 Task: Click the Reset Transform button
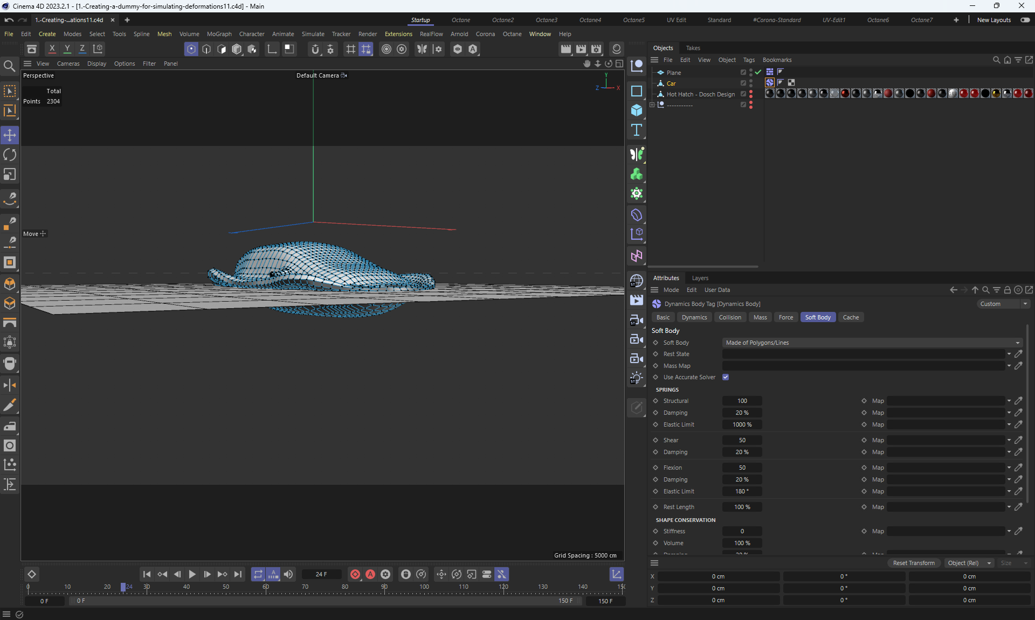[914, 563]
